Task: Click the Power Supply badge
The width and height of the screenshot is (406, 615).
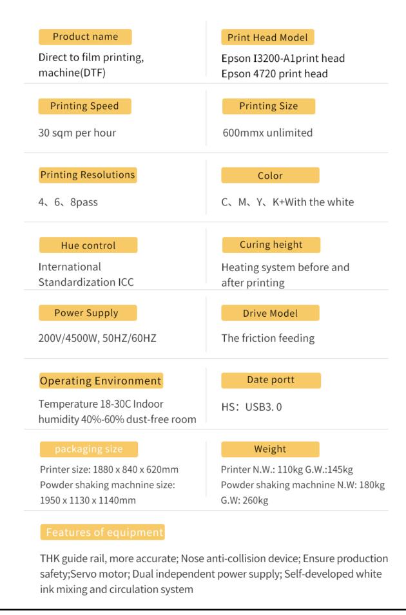Action: 88,312
